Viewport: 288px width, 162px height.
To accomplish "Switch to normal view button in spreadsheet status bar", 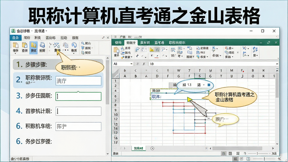I will 224,154.
